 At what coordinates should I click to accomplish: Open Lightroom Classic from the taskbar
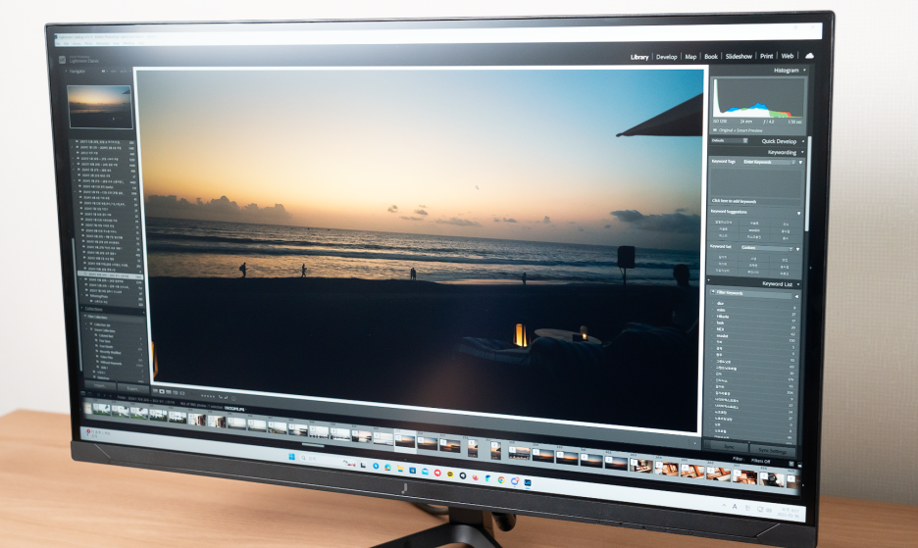[x=528, y=482]
